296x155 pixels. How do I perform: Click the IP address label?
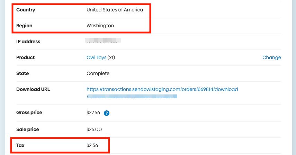pyautogui.click(x=28, y=42)
